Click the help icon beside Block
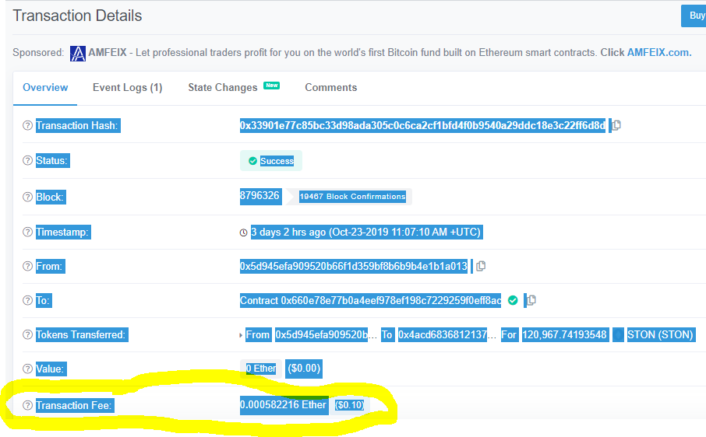 pos(27,197)
